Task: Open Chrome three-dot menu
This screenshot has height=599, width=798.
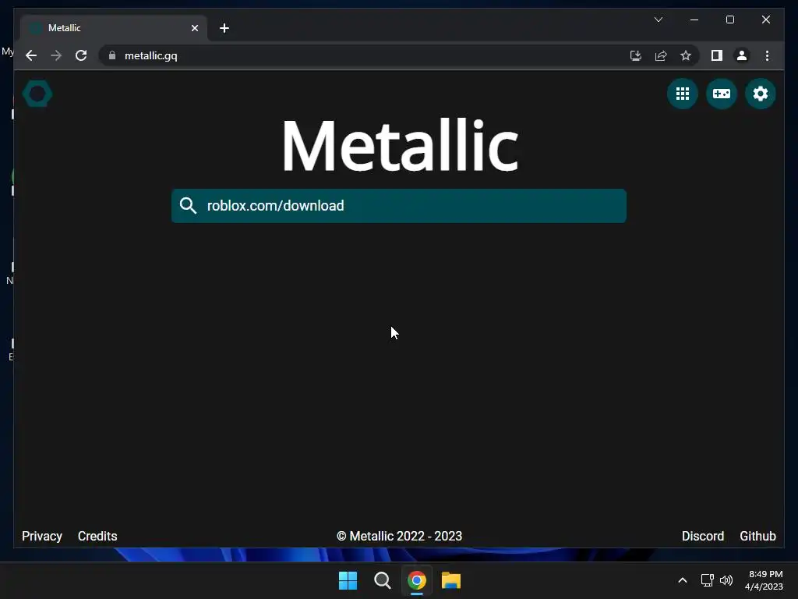Action: coord(767,55)
